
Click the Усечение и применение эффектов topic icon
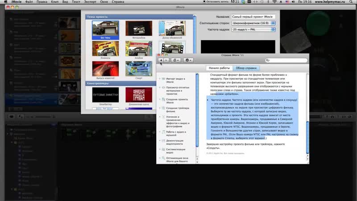pyautogui.click(x=163, y=117)
